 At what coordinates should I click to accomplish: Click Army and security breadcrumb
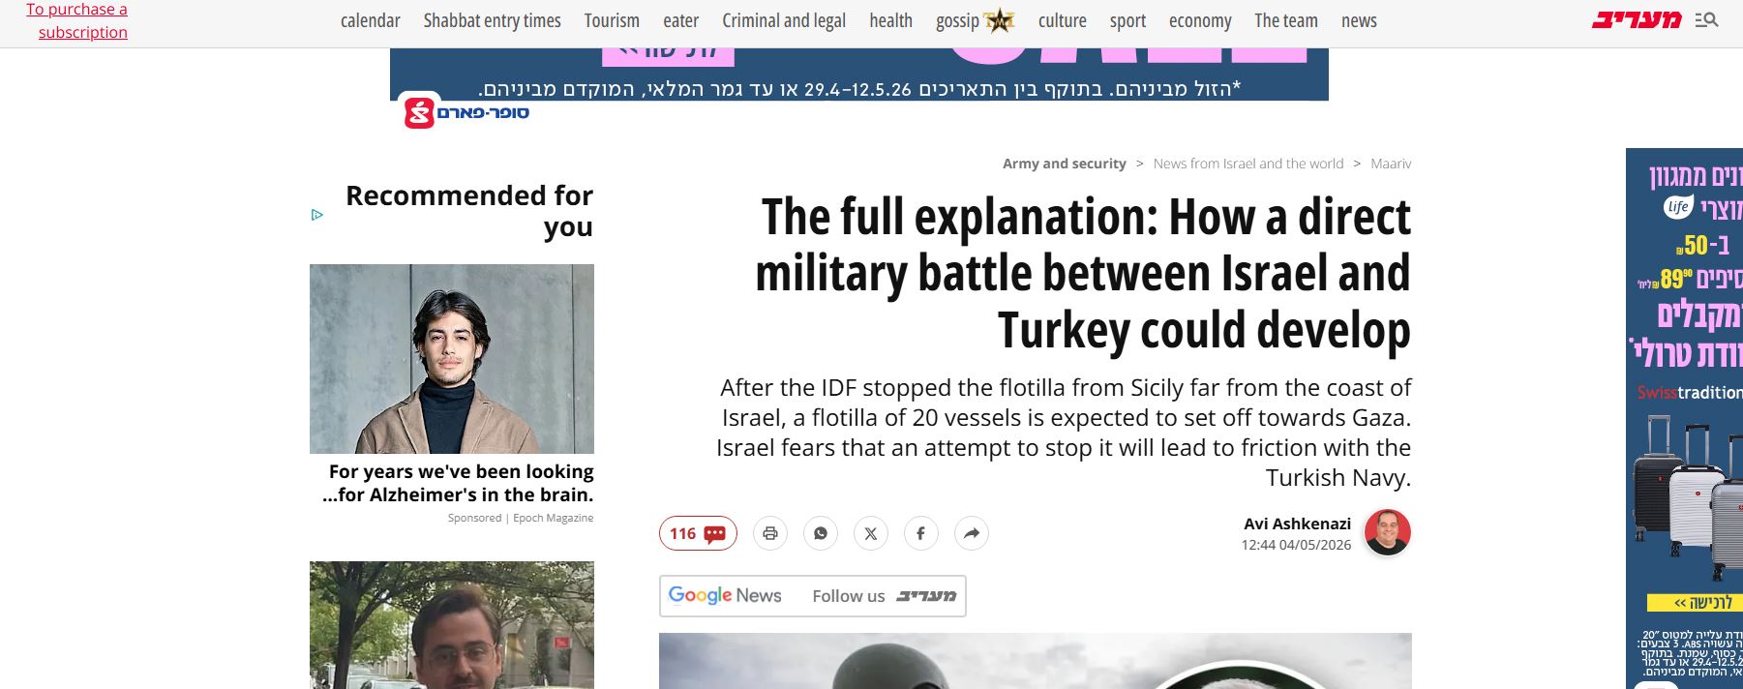tap(1065, 164)
